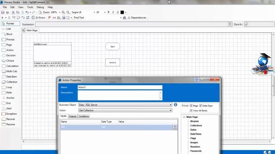Select the Pointer tool
This screenshot has height=154, width=275.
pyautogui.click(x=10, y=24)
